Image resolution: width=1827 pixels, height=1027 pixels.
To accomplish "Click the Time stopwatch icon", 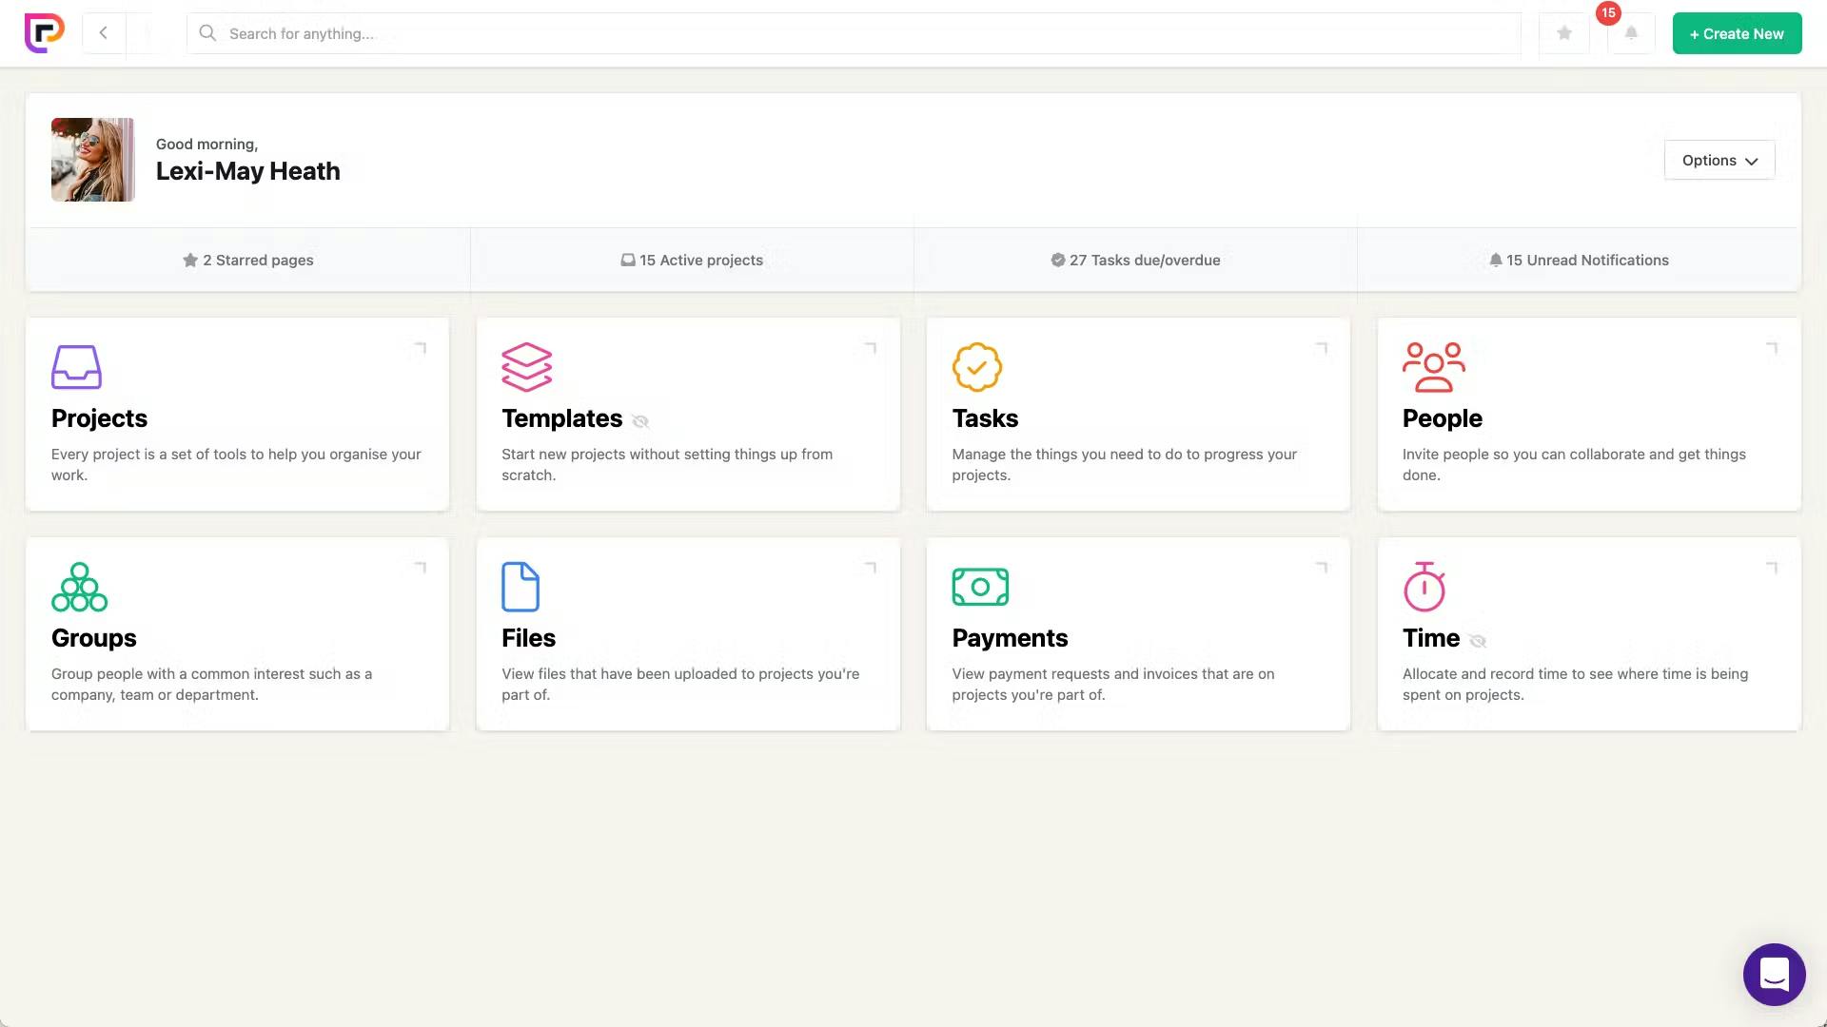I will 1424,587.
